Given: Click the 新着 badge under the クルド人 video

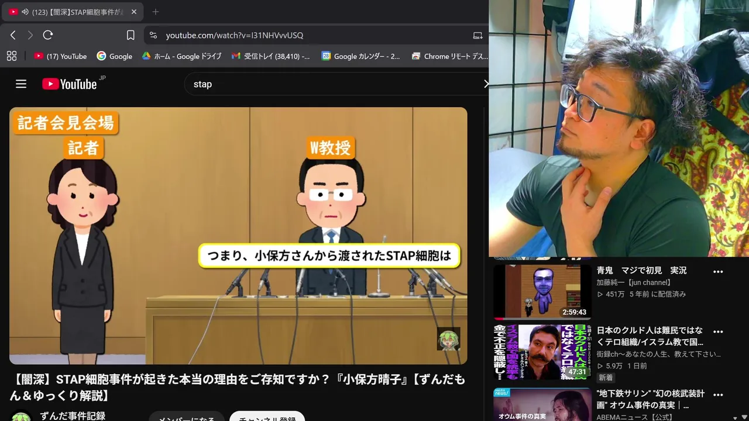Looking at the screenshot, I should pyautogui.click(x=606, y=378).
